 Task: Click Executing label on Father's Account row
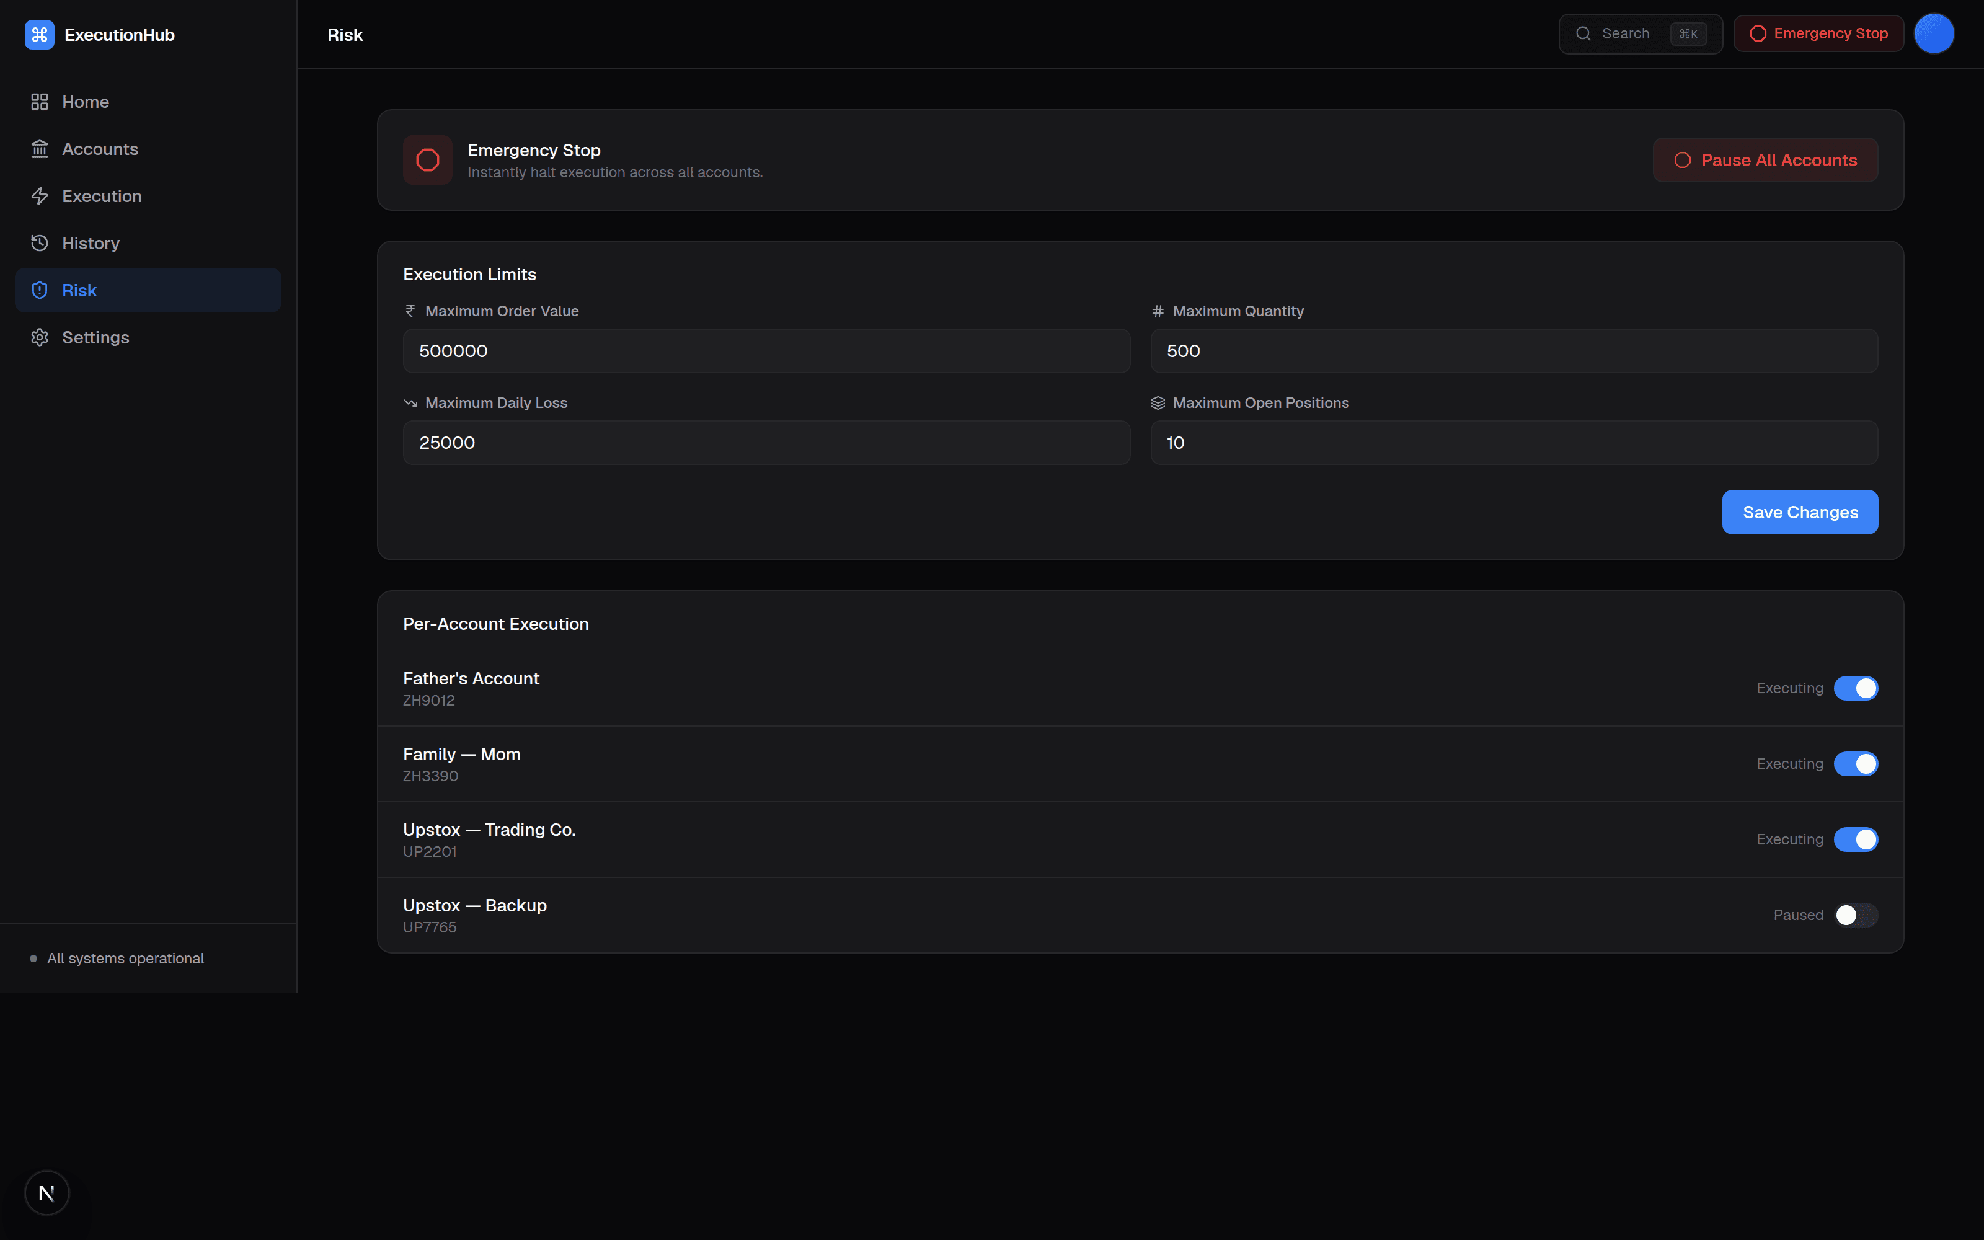[1790, 688]
